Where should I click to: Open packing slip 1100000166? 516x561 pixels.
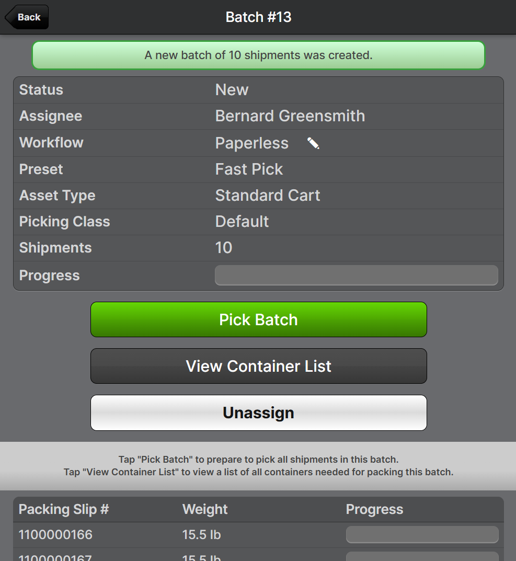(55, 534)
